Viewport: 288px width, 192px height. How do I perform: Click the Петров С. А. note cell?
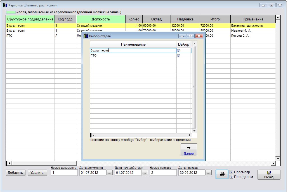pyautogui.click(x=253, y=36)
